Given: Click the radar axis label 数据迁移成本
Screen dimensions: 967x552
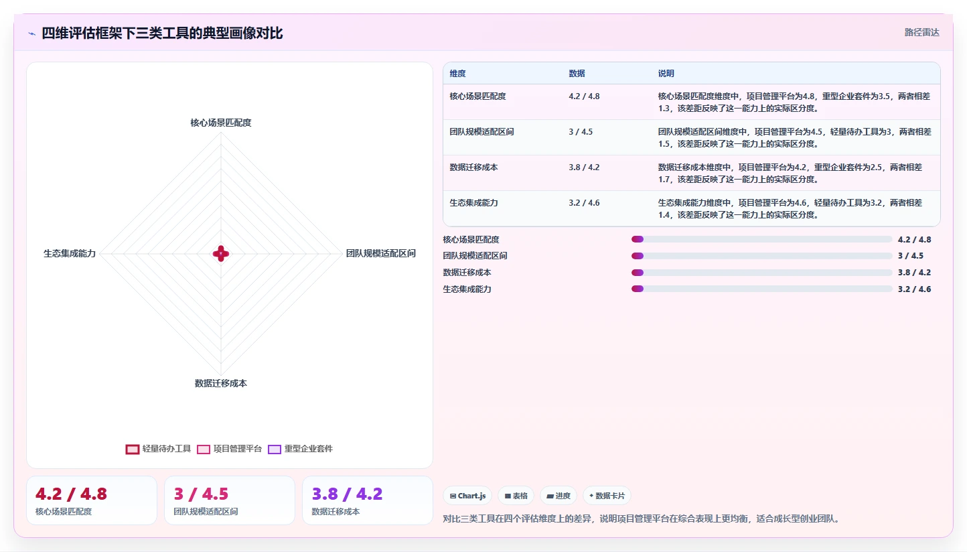Looking at the screenshot, I should (221, 383).
